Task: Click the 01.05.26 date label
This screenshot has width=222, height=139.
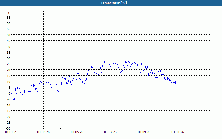Action: (77, 132)
